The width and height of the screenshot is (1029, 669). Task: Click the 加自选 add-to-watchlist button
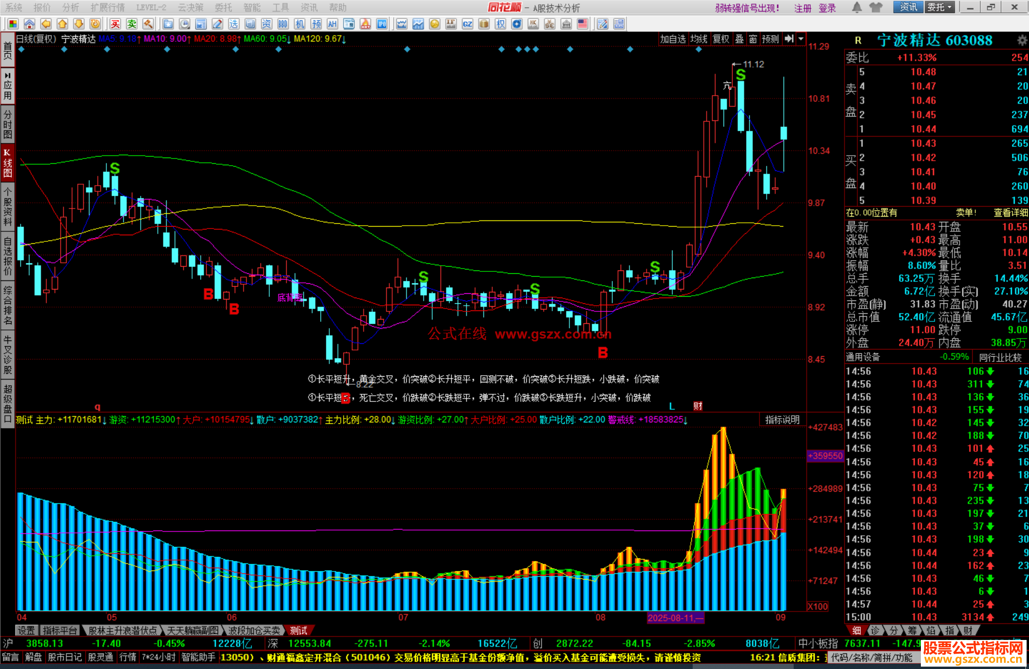pyautogui.click(x=673, y=39)
